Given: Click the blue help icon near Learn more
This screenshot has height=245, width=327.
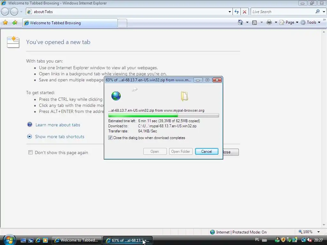Looking at the screenshot, I should (x=30, y=125).
